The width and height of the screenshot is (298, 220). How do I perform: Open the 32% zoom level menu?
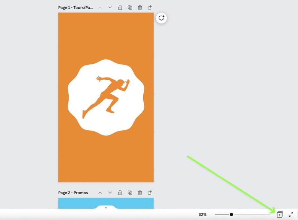coord(202,215)
